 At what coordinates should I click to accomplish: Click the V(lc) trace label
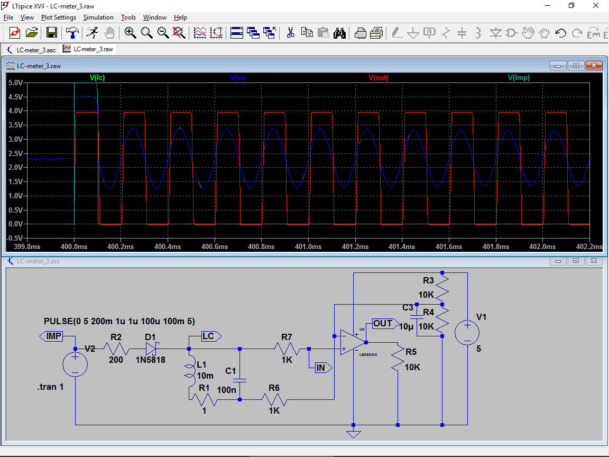[97, 78]
